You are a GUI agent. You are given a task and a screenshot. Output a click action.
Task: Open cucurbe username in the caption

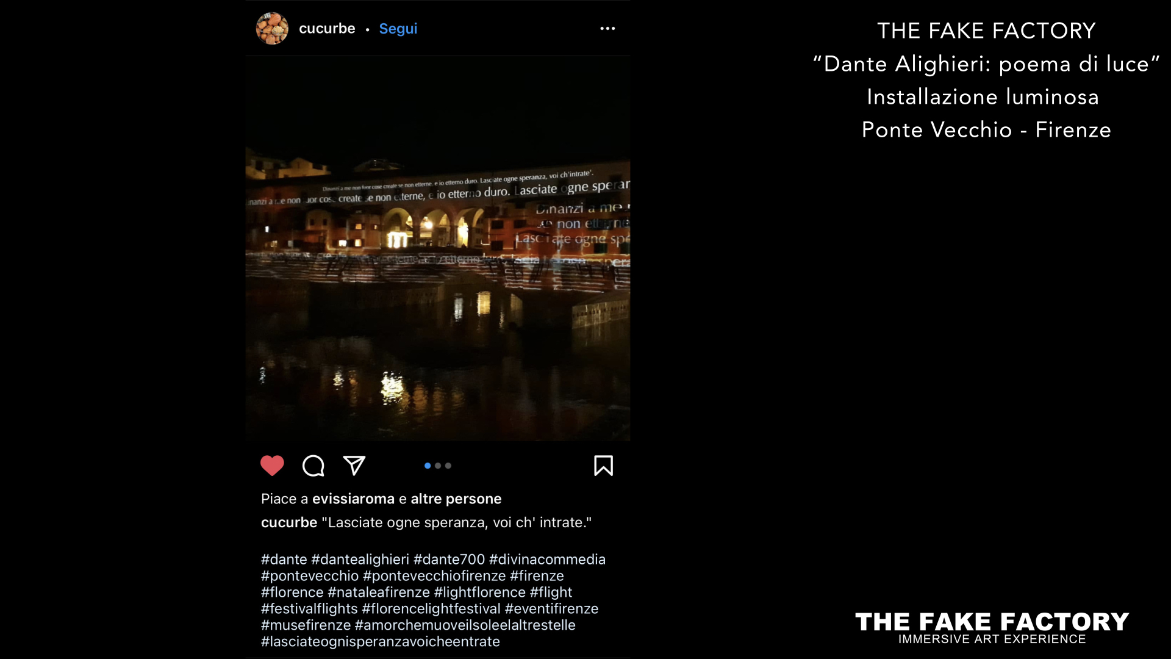pyautogui.click(x=289, y=522)
